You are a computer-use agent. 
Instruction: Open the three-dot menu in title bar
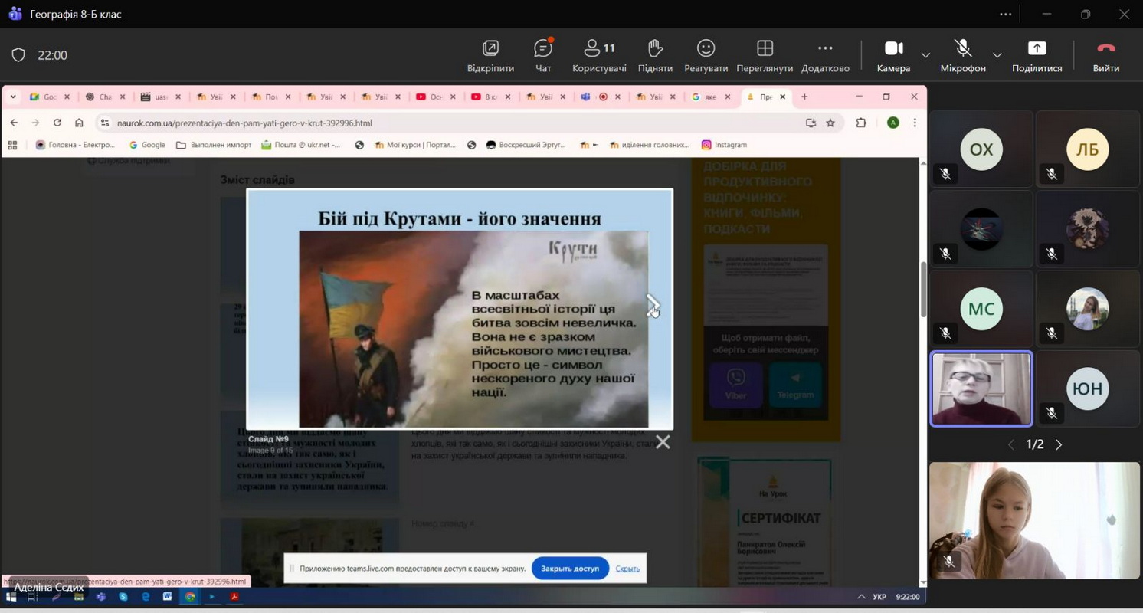1005,14
